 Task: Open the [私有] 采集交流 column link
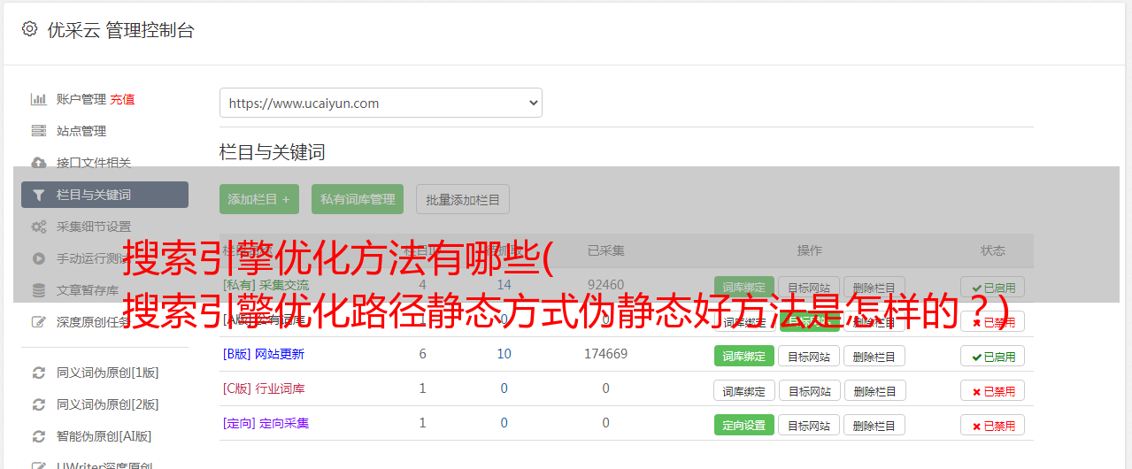[x=266, y=285]
